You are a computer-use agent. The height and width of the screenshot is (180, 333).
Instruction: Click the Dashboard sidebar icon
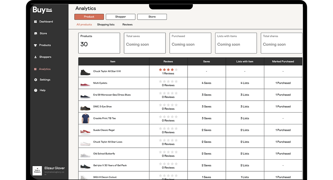(35, 22)
